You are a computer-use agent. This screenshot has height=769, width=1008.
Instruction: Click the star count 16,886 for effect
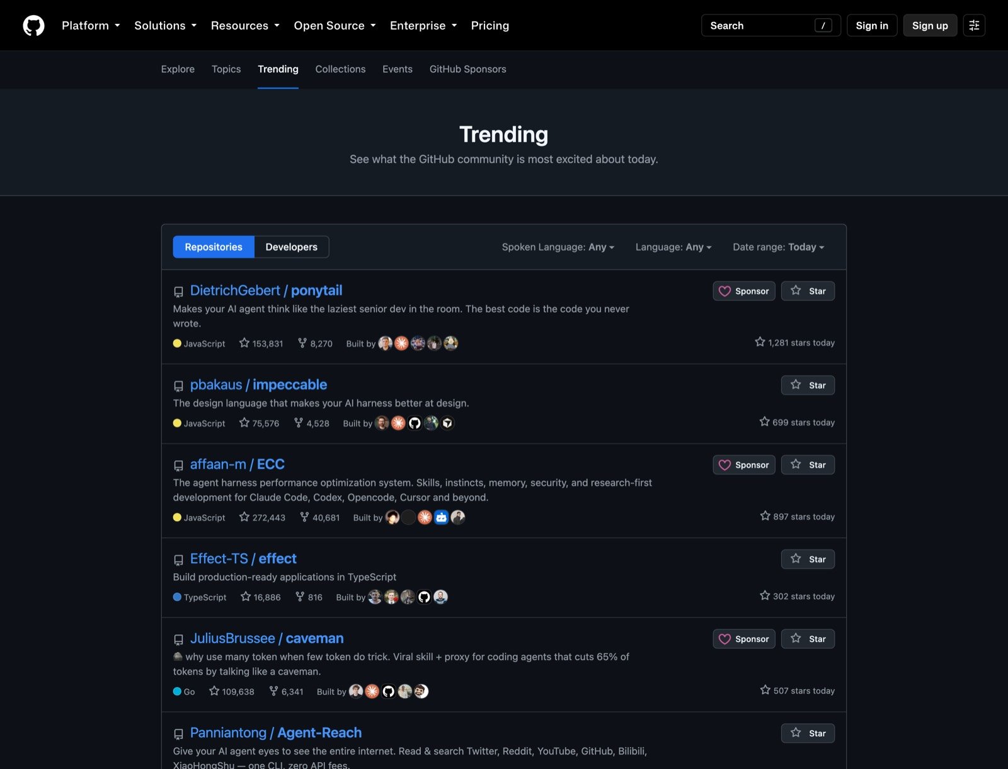[260, 597]
